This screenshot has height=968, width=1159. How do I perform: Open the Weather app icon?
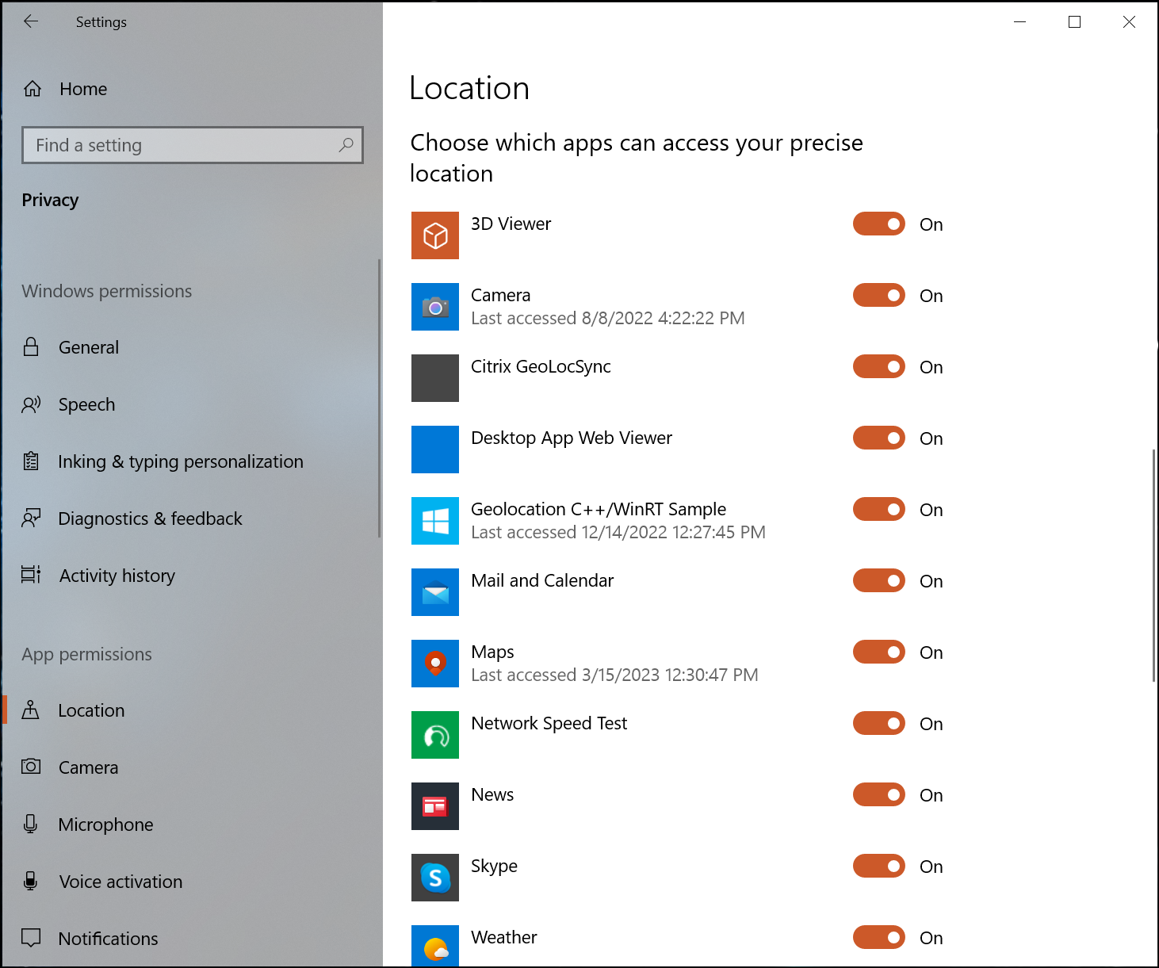tap(434, 946)
